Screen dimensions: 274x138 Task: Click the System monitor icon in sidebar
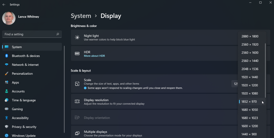(7, 47)
